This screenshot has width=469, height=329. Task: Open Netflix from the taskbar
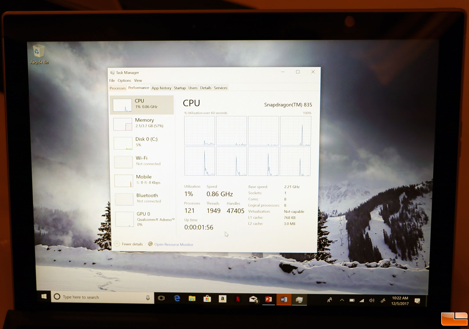click(x=238, y=299)
